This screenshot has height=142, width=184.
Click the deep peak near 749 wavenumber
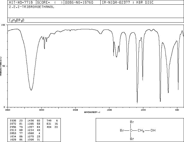click(160, 101)
